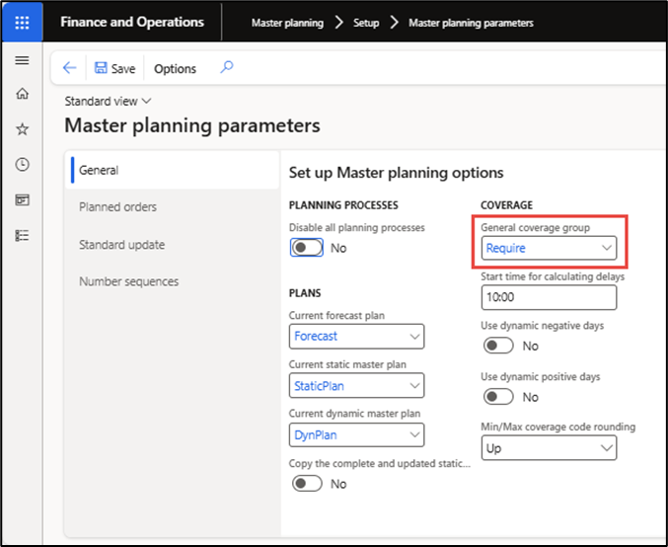Toggle Use dynamic negative days switch
668x547 pixels.
pos(498,346)
